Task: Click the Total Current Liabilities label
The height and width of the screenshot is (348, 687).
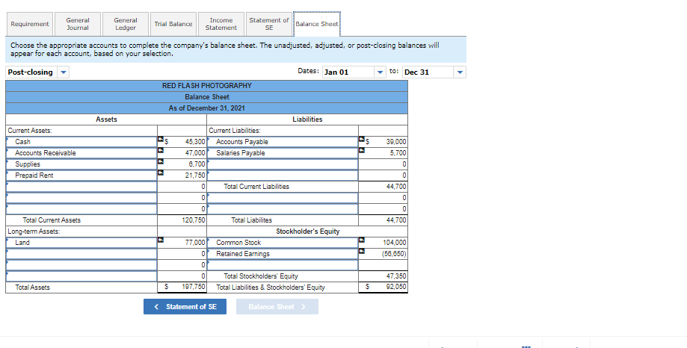Action: click(256, 187)
